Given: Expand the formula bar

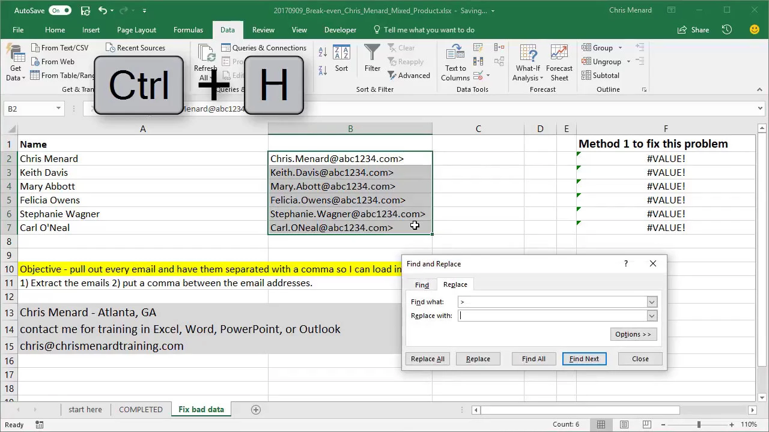Looking at the screenshot, I should pos(759,109).
